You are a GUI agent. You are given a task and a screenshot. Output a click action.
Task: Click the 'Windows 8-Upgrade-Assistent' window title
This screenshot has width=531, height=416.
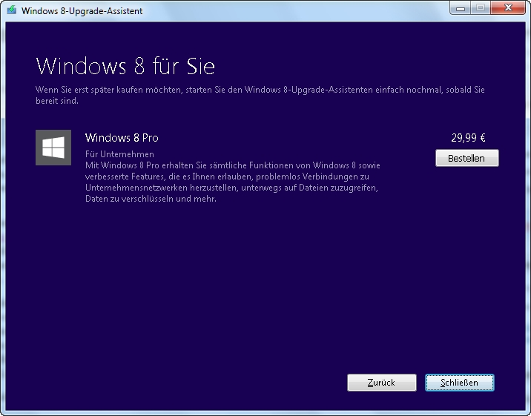click(82, 11)
